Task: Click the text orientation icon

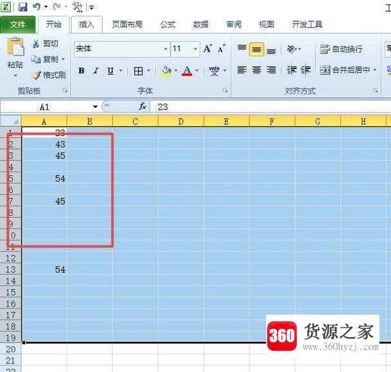Action: point(292,49)
